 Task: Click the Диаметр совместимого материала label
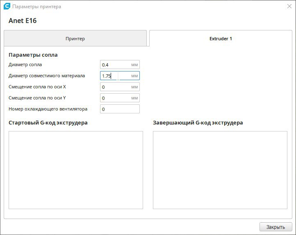[47, 76]
